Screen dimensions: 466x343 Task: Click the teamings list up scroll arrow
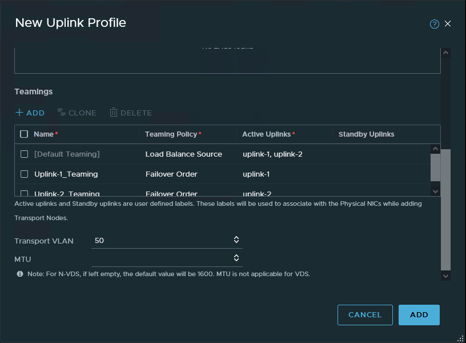(x=436, y=148)
